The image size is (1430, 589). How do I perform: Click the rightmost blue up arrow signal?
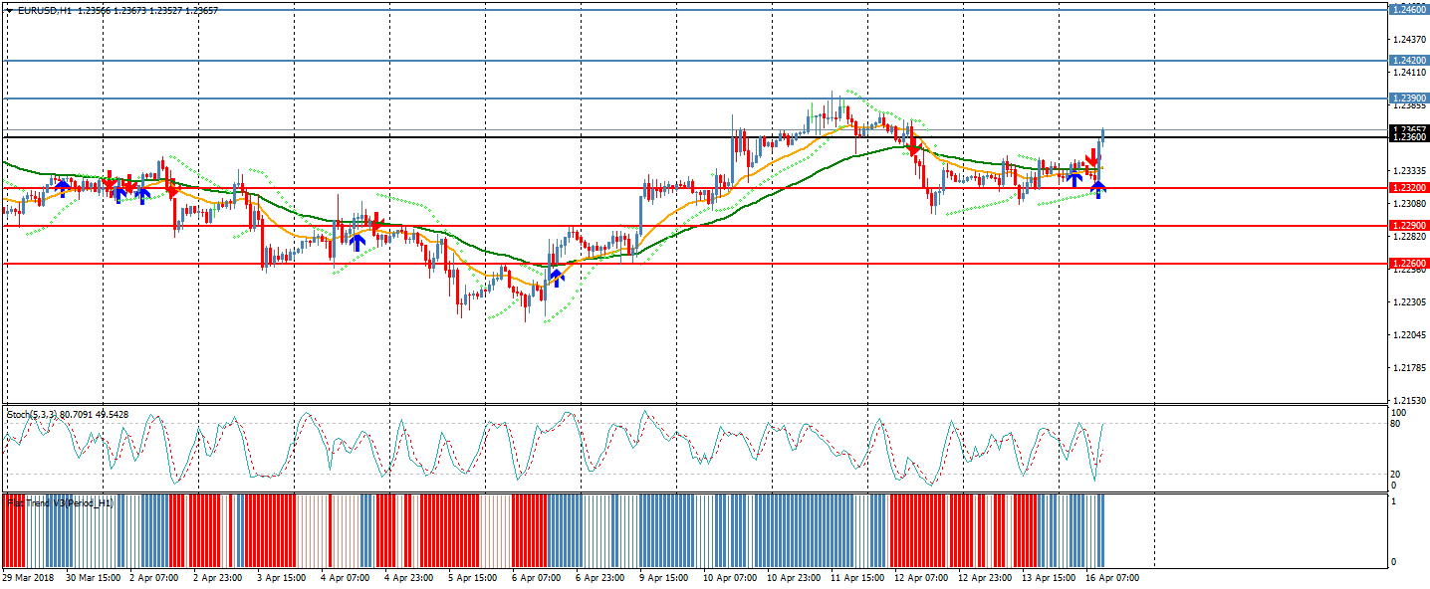[1097, 189]
